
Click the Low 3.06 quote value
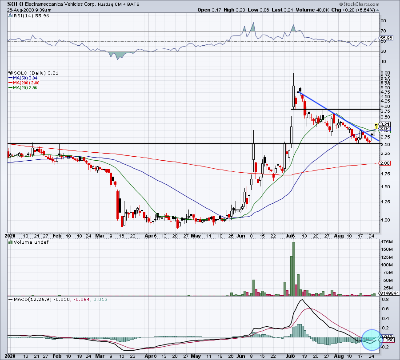(x=258, y=10)
